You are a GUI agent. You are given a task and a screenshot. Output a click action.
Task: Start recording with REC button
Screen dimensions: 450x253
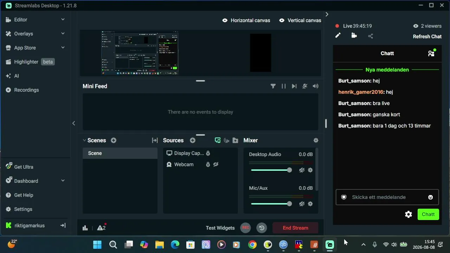click(x=246, y=228)
